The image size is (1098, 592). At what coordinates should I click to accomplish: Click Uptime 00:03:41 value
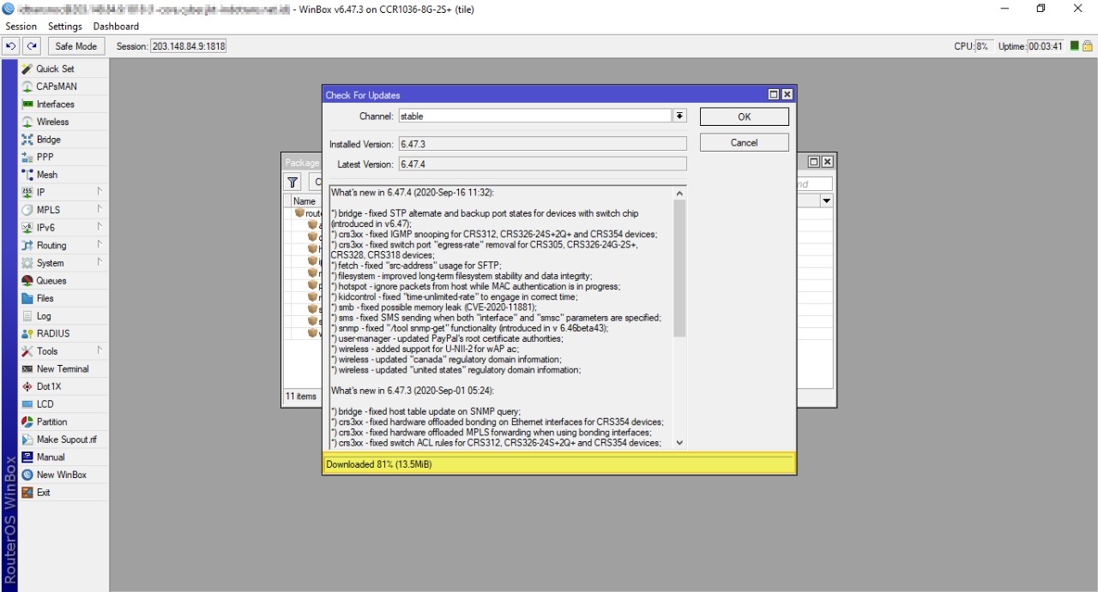coord(1046,46)
